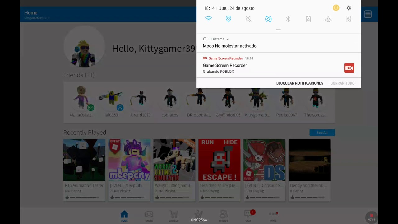The width and height of the screenshot is (398, 224).
Task: Click 23,600 Playing count
Action: (x=120, y=191)
